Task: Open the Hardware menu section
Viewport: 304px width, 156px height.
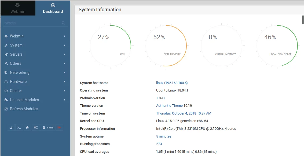Action: tap(18, 82)
